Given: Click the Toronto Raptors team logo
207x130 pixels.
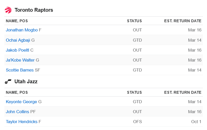Looking at the screenshot, I should click(8, 10).
